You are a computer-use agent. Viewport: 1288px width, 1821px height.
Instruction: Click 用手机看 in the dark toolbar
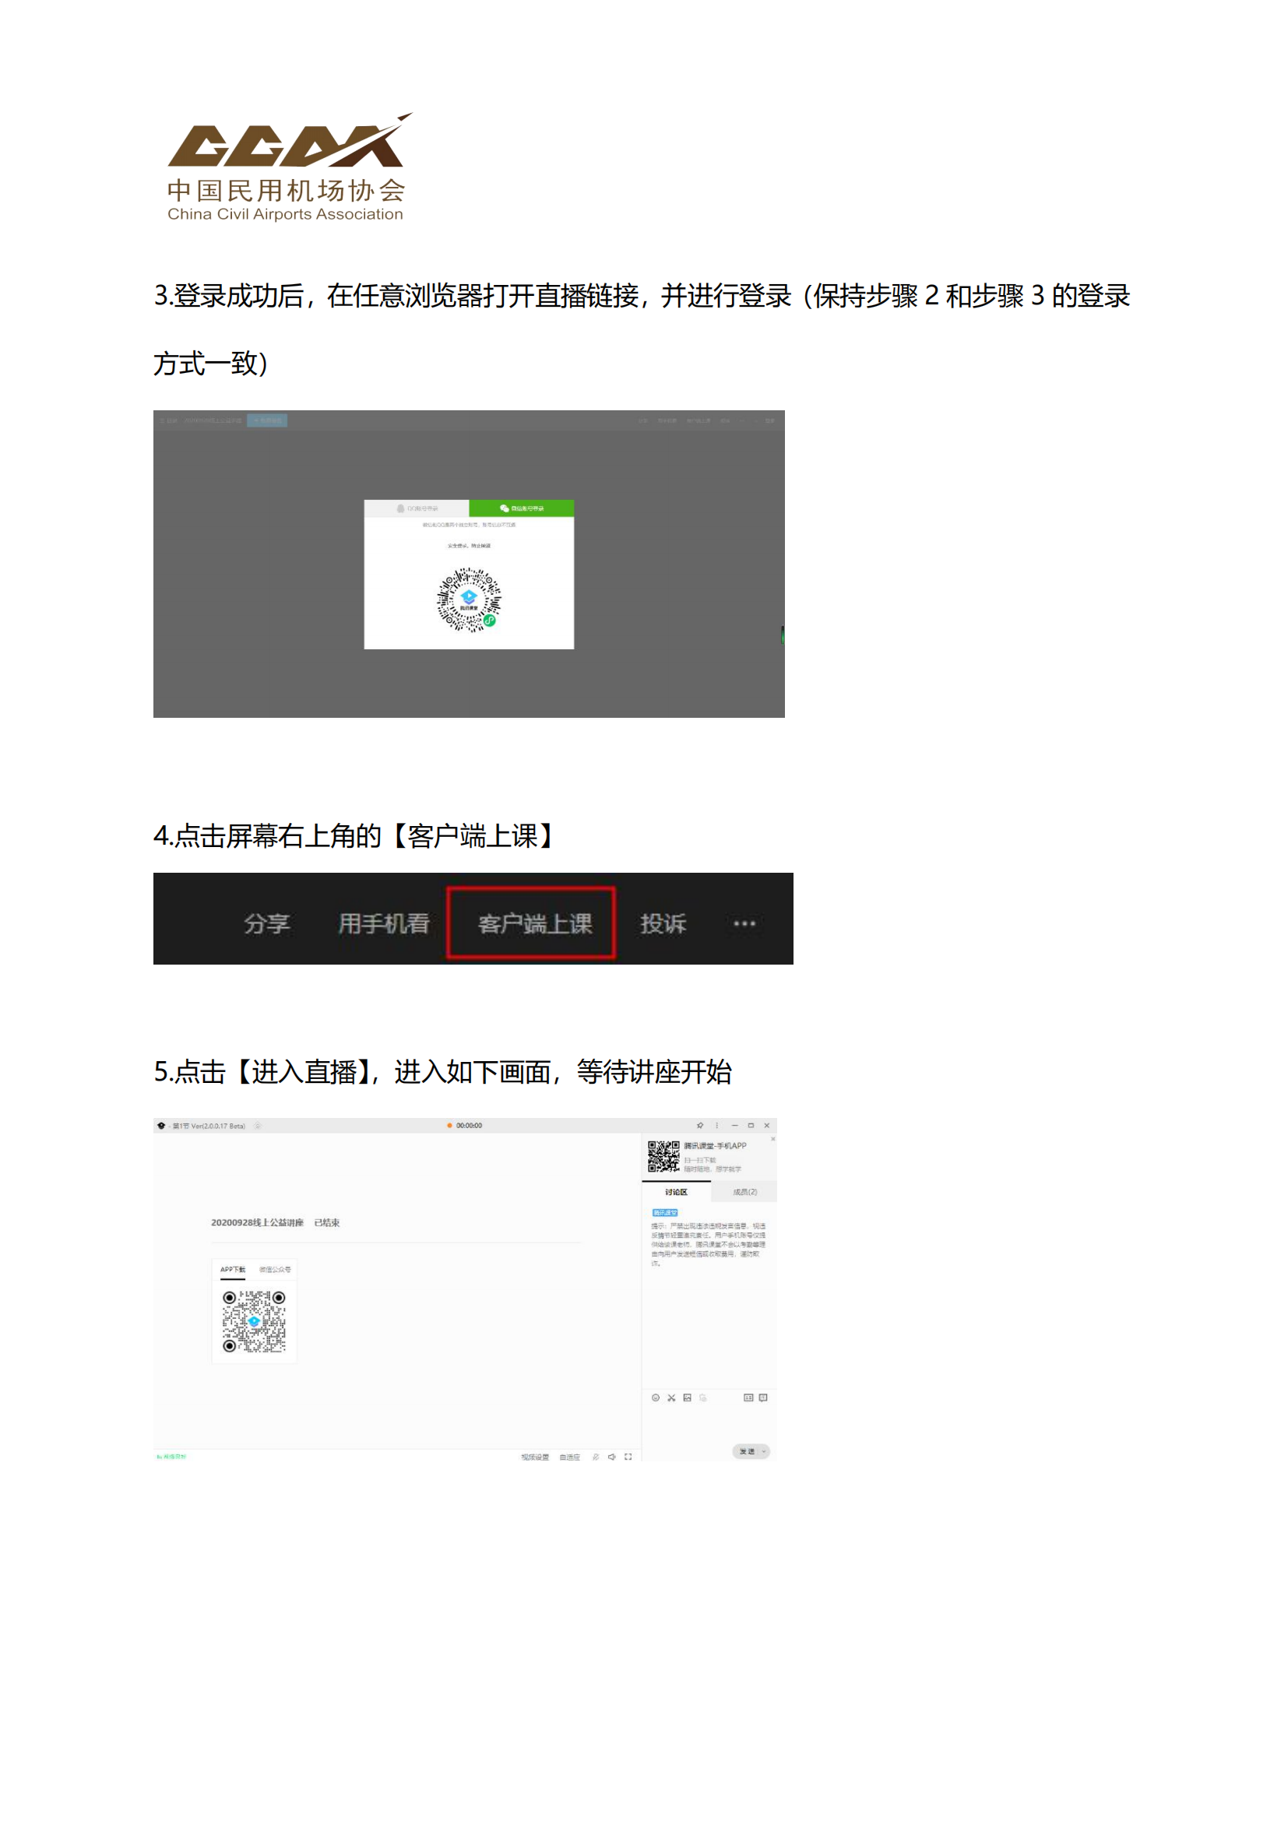tap(384, 923)
